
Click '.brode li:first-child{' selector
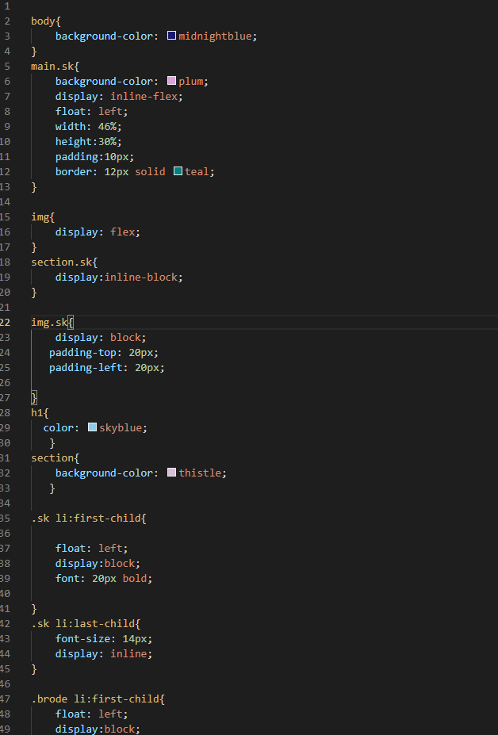pyautogui.click(x=98, y=699)
